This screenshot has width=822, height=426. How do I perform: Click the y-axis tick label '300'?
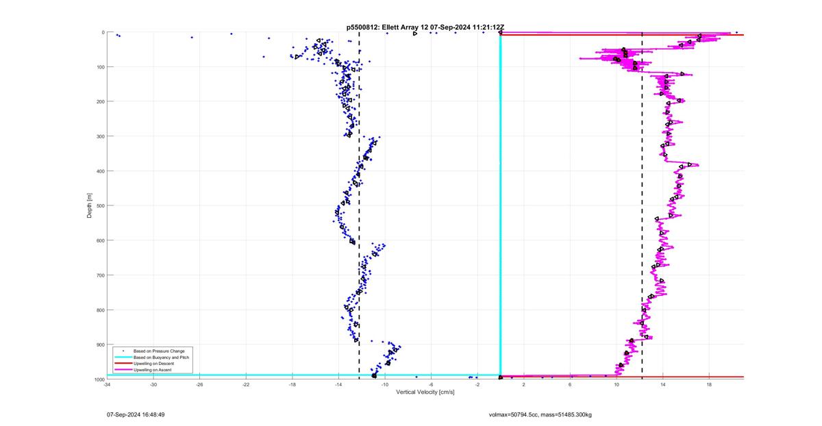[99, 136]
